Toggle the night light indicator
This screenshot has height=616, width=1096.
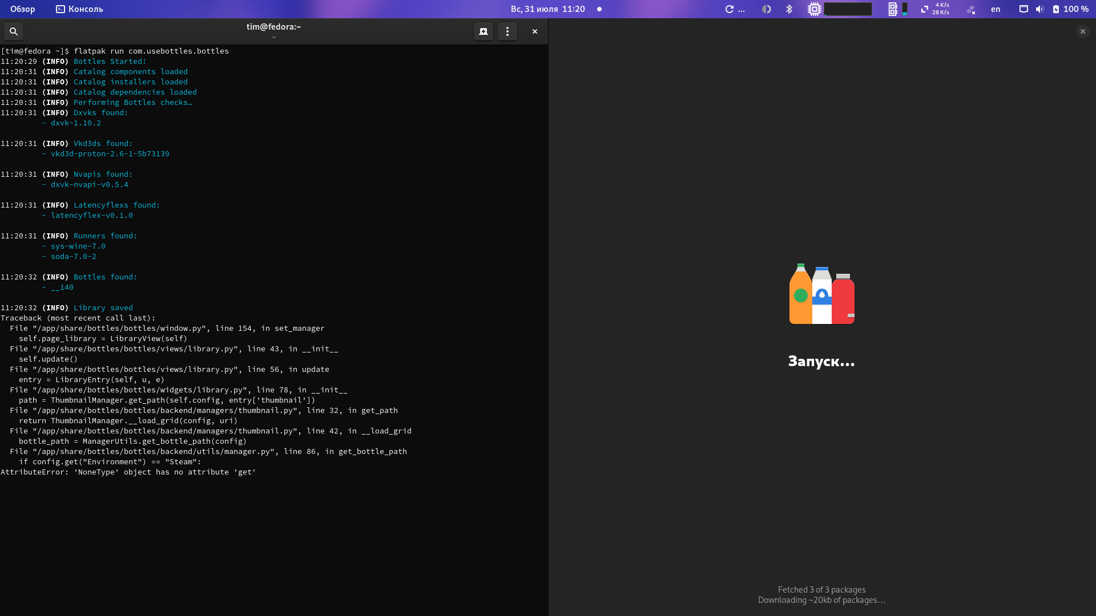(x=767, y=9)
